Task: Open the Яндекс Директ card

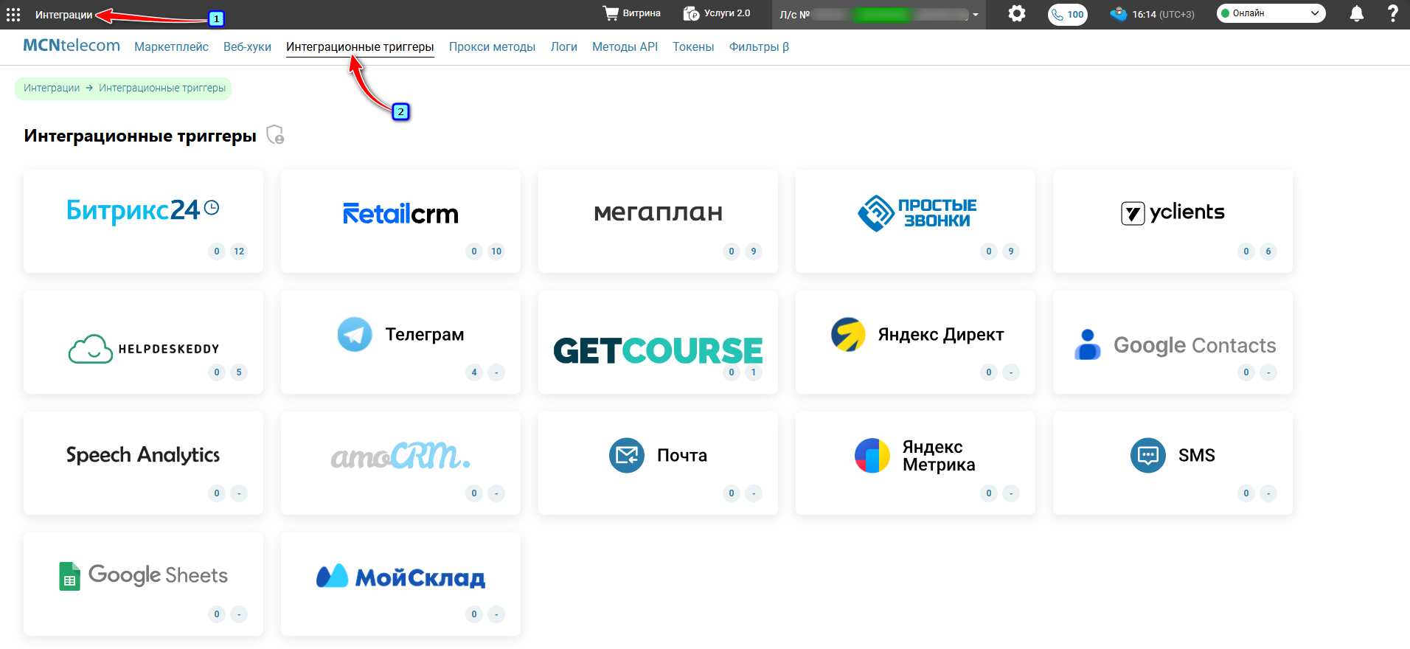Action: [x=915, y=342]
